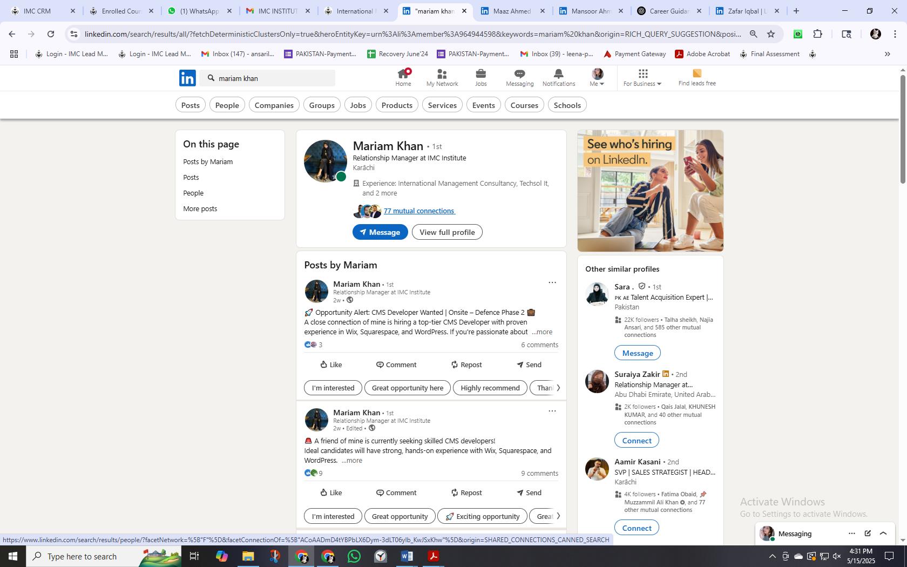Show more bookmarks chevron
Image resolution: width=907 pixels, height=567 pixels.
pyautogui.click(x=887, y=54)
